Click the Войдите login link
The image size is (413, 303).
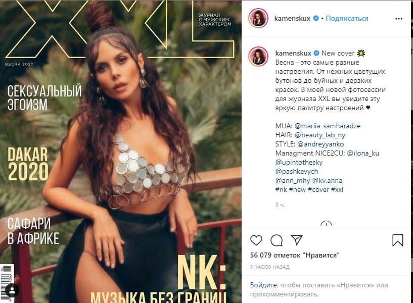pyautogui.click(x=263, y=285)
